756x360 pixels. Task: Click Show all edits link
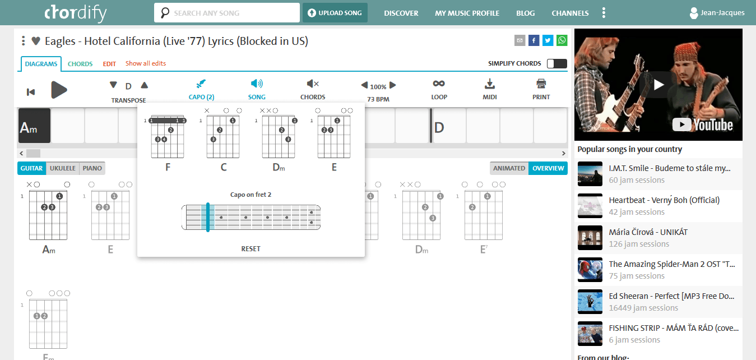146,63
